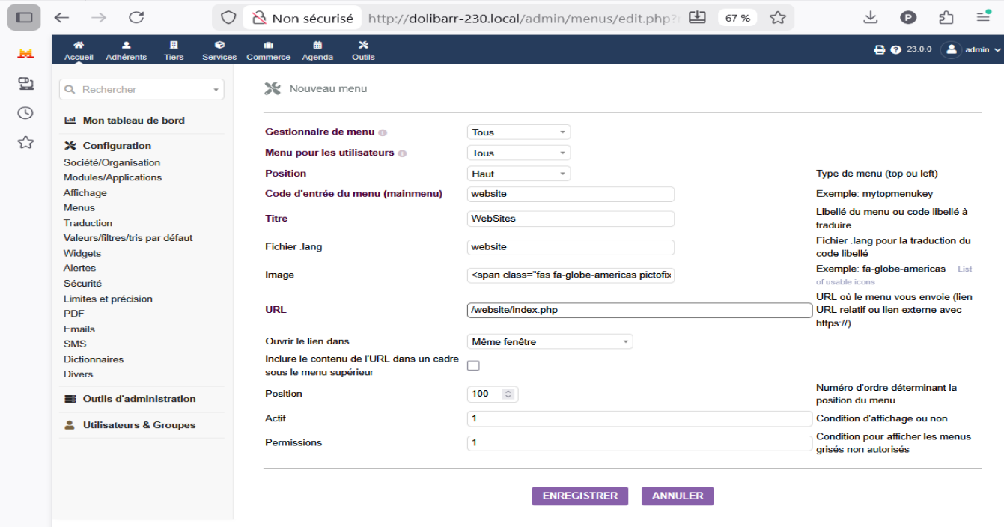Open the Emails settings link

click(x=79, y=329)
